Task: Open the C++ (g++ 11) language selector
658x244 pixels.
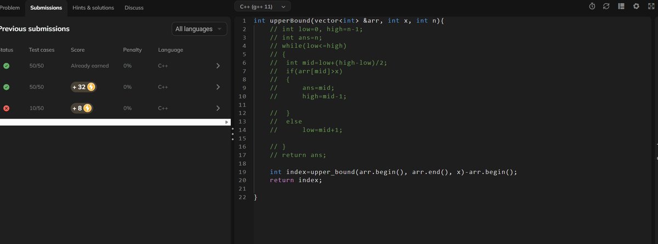Action: (x=263, y=7)
